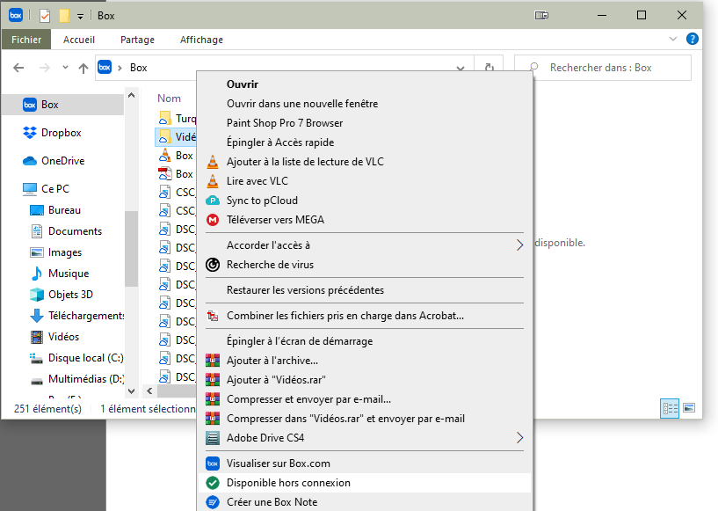Switch to details view icon in status bar
This screenshot has width=718, height=511.
pos(670,408)
